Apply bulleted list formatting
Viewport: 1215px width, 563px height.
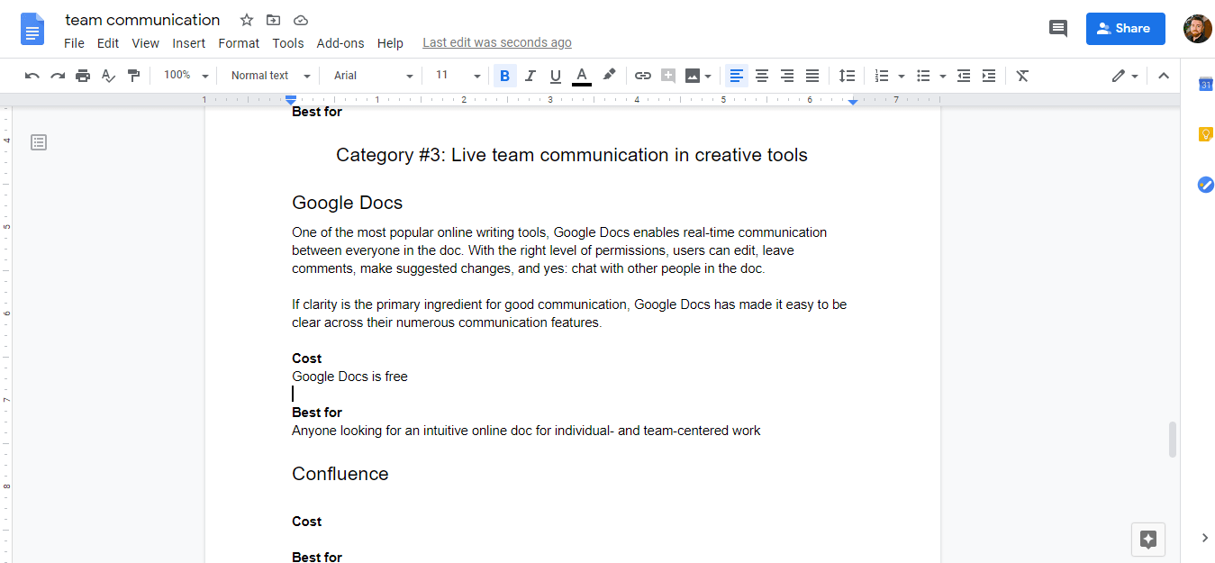tap(922, 76)
